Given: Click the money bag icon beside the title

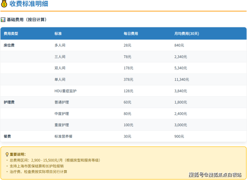Looking at the screenshot, I should (4, 4).
